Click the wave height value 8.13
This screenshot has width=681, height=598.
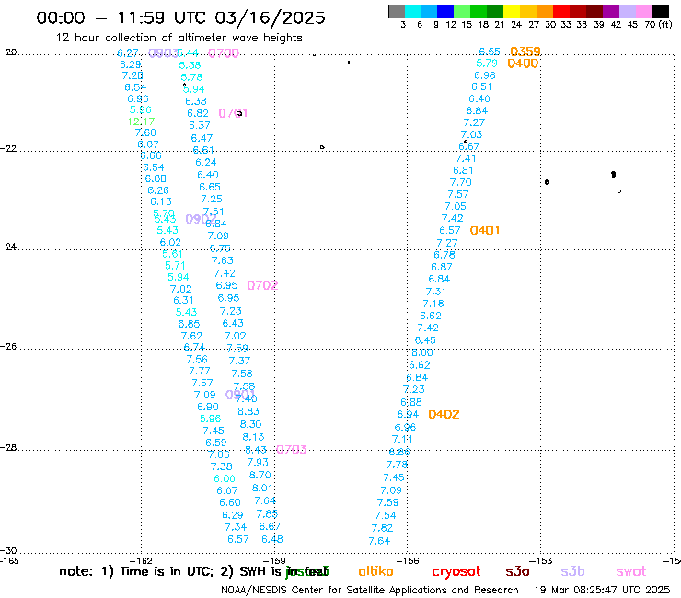tap(253, 437)
